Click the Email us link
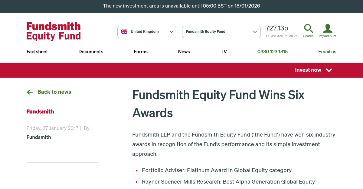The width and height of the screenshot is (363, 189). click(x=327, y=52)
